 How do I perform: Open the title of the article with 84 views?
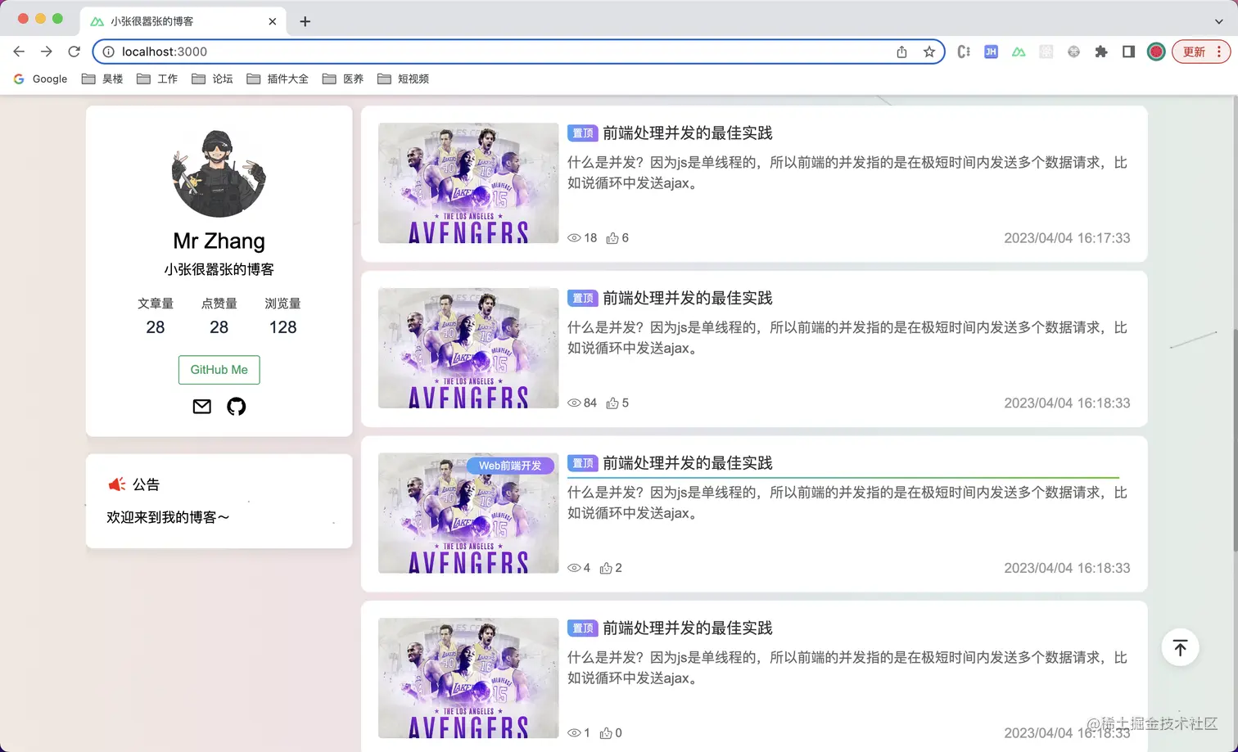pyautogui.click(x=688, y=299)
